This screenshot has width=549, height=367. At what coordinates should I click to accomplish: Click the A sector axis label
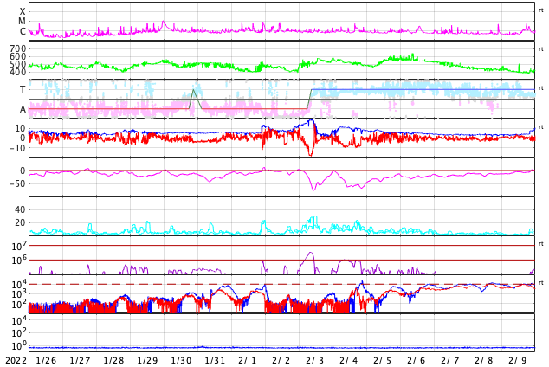coord(23,110)
